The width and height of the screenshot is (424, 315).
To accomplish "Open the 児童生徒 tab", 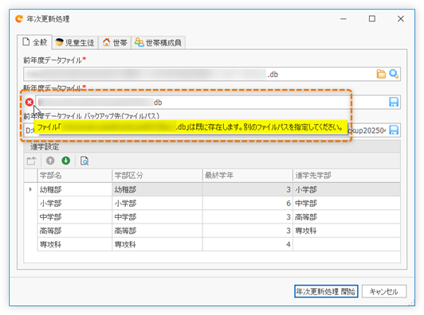I will tap(75, 43).
